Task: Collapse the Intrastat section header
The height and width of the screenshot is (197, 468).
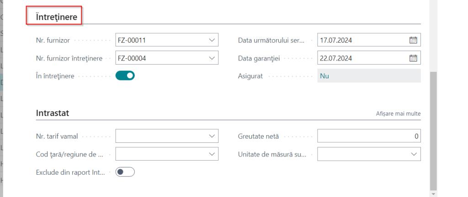Action: point(53,113)
